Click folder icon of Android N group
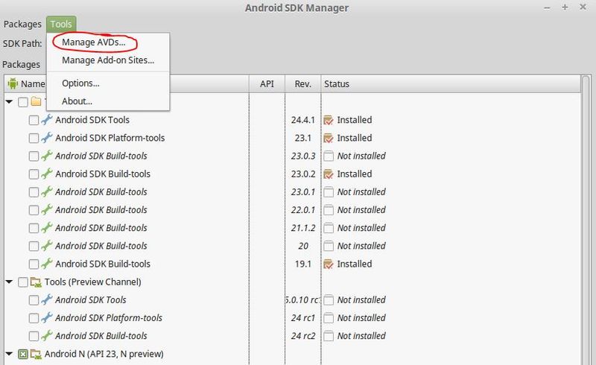596x365 pixels. pyautogui.click(x=36, y=354)
